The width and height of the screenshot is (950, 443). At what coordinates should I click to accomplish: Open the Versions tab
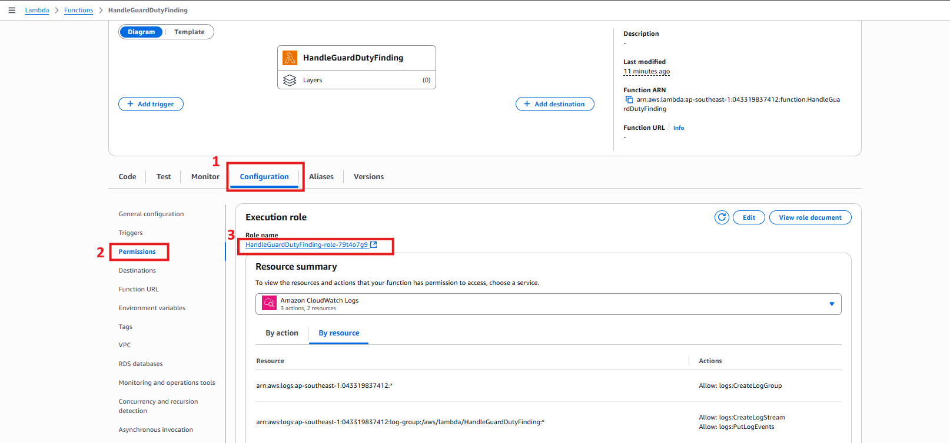368,176
